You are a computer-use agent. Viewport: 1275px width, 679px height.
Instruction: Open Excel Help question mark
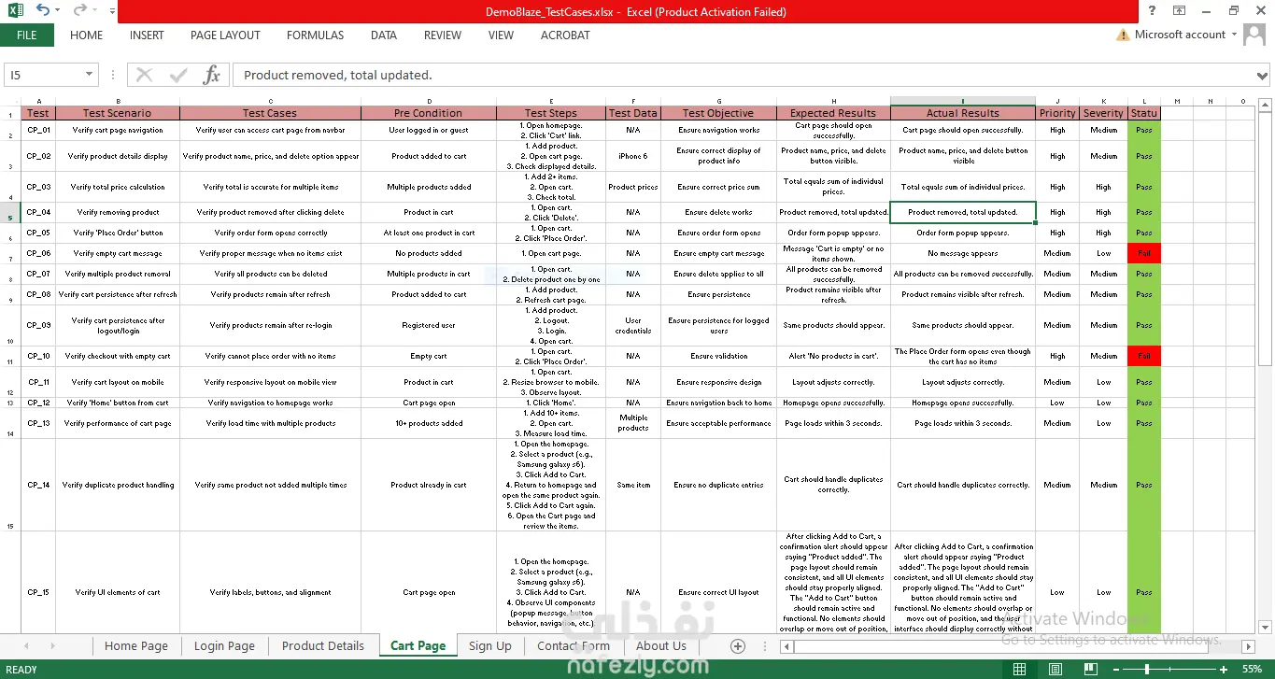[1152, 11]
